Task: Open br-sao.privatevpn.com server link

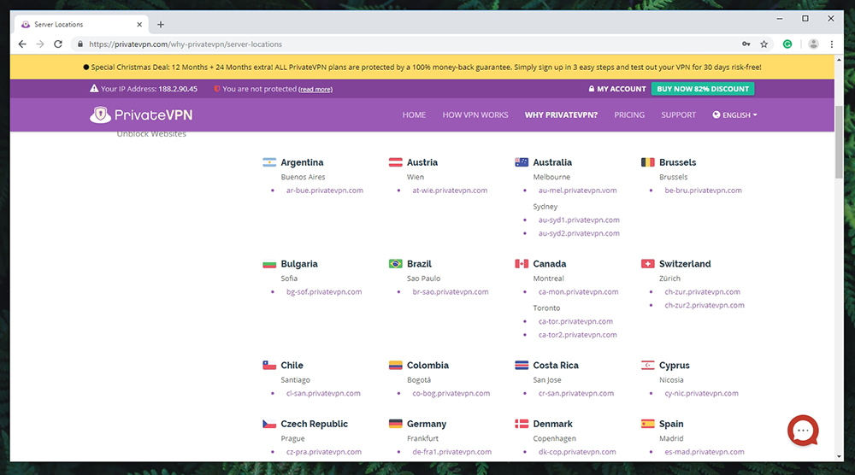Action: pos(451,292)
